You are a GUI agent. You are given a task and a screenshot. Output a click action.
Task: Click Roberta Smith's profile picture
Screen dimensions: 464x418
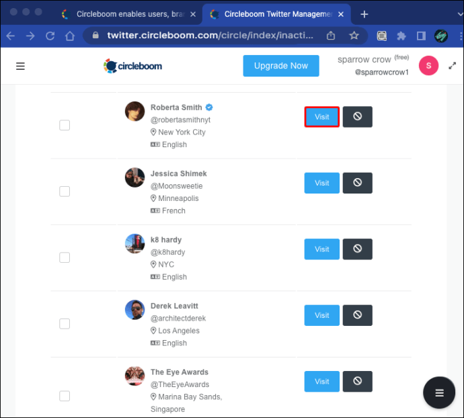pos(134,112)
